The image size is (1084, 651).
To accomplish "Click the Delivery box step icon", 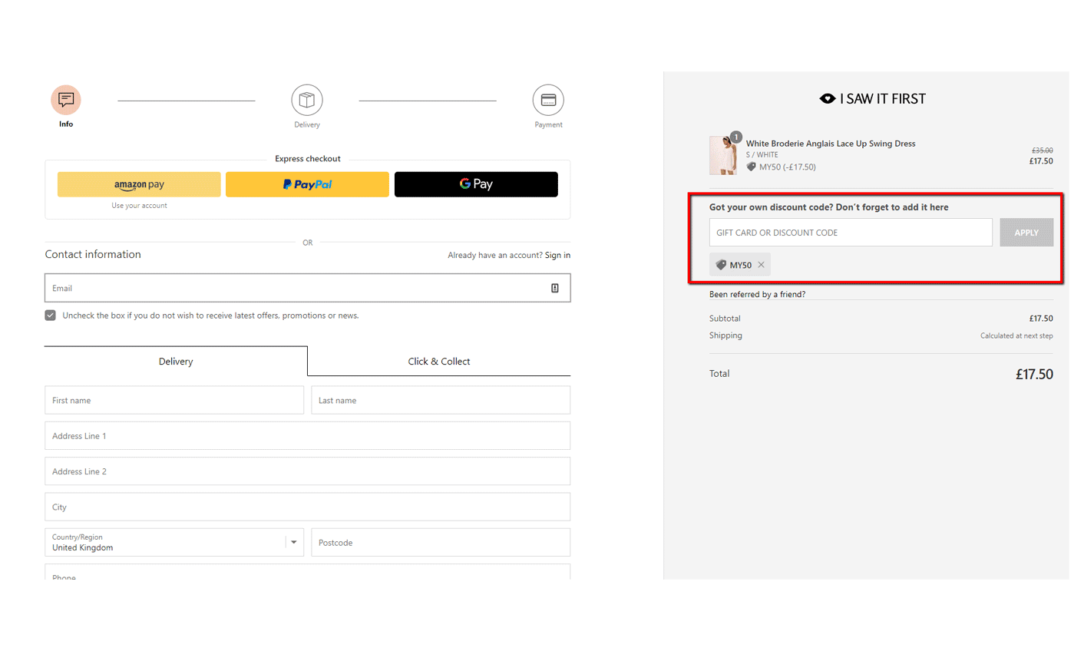I will click(307, 100).
